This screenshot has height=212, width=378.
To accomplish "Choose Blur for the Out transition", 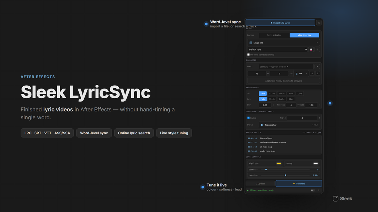I will 291,99.
